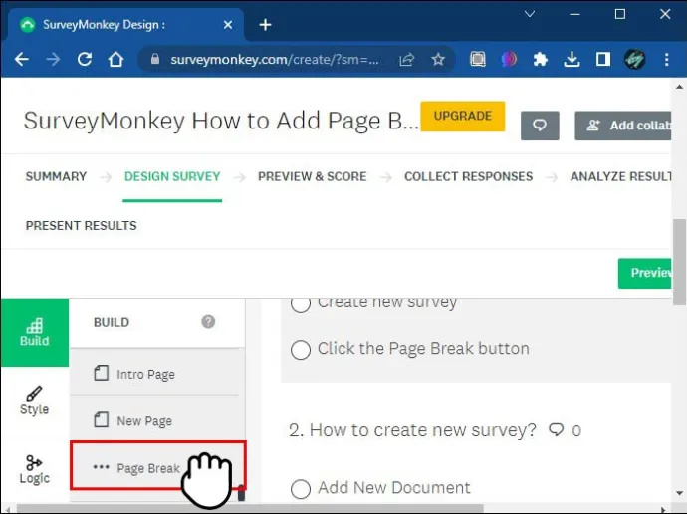
Task: Open the Style sidebar section
Action: (35, 400)
